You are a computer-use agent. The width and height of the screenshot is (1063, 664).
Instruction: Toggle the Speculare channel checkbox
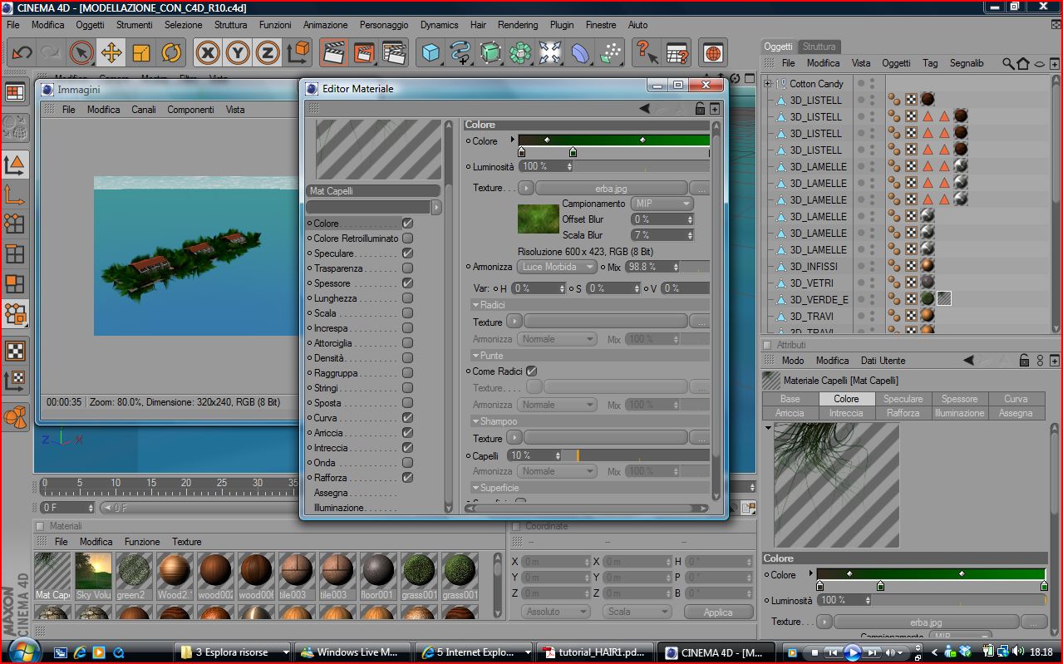pos(407,253)
